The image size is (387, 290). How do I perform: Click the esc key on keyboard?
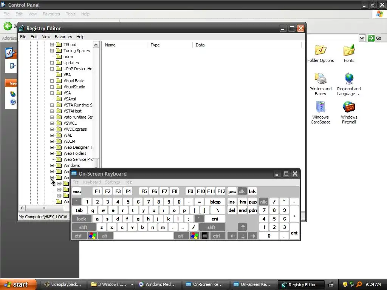[x=77, y=191]
